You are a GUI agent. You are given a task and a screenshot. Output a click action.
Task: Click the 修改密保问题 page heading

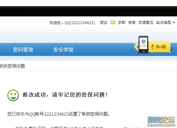pyautogui.click(x=12, y=66)
